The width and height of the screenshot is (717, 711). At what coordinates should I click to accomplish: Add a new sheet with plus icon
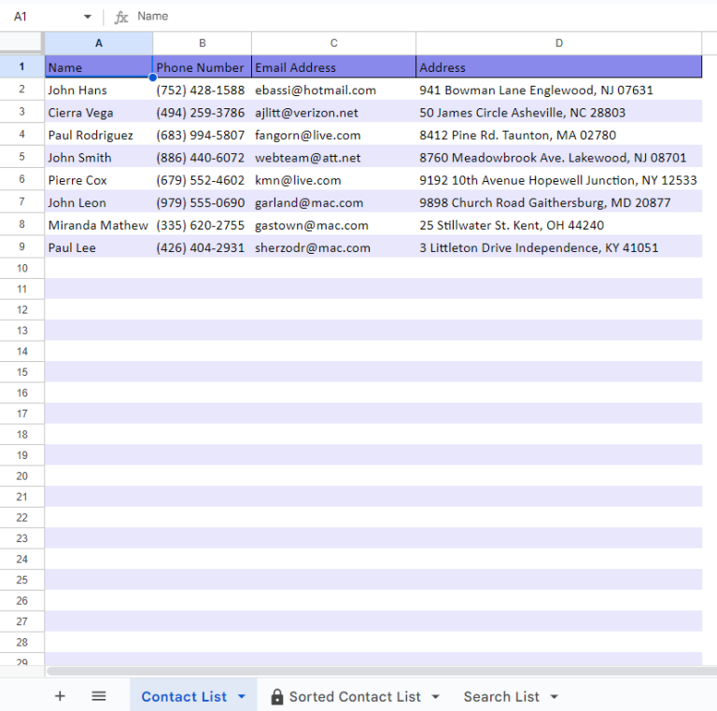point(60,696)
